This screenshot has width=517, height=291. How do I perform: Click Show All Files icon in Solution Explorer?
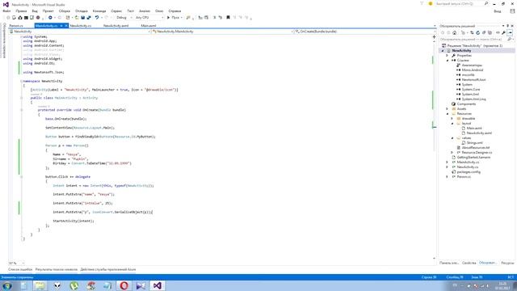pos(490,32)
